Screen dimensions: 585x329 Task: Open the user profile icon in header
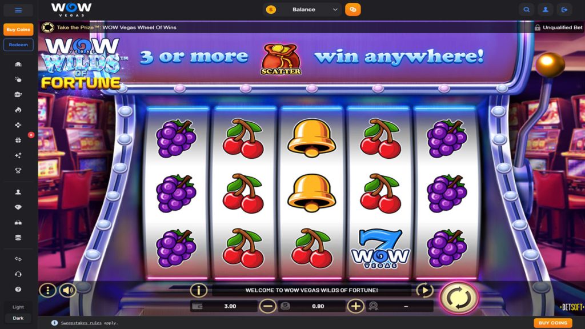click(x=546, y=10)
